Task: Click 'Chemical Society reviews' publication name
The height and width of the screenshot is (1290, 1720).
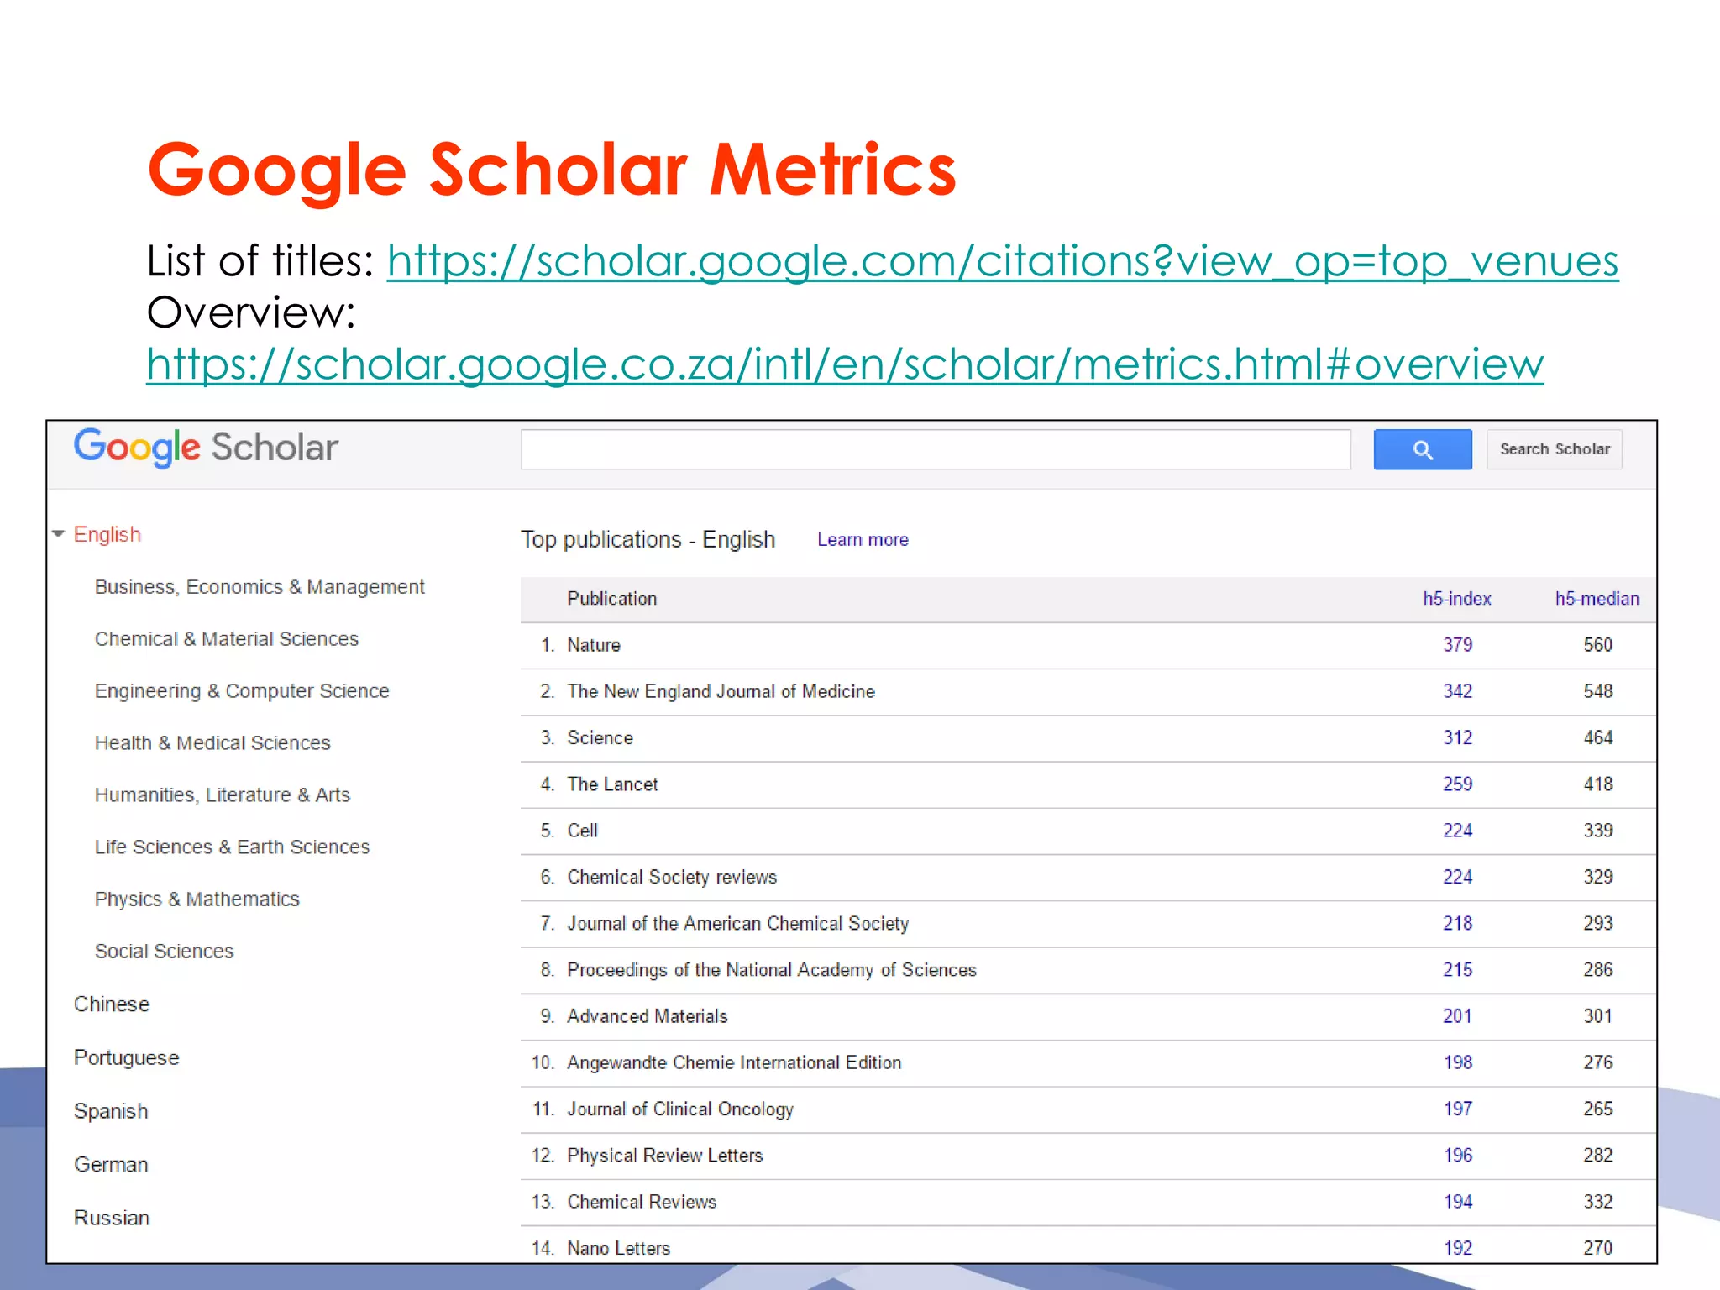Action: tap(672, 877)
